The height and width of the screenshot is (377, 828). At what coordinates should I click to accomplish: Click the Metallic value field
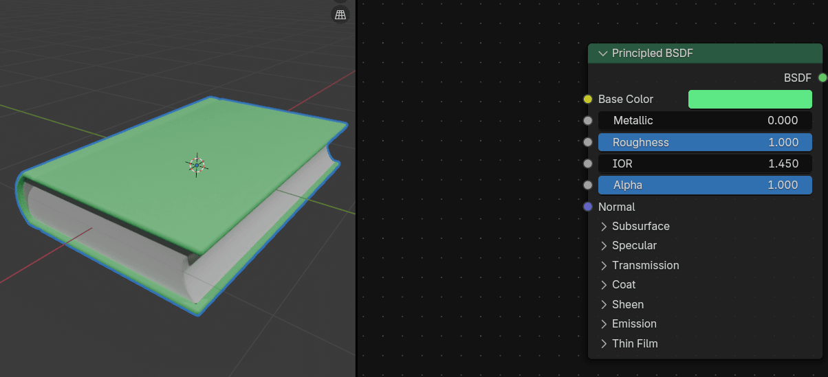click(705, 121)
